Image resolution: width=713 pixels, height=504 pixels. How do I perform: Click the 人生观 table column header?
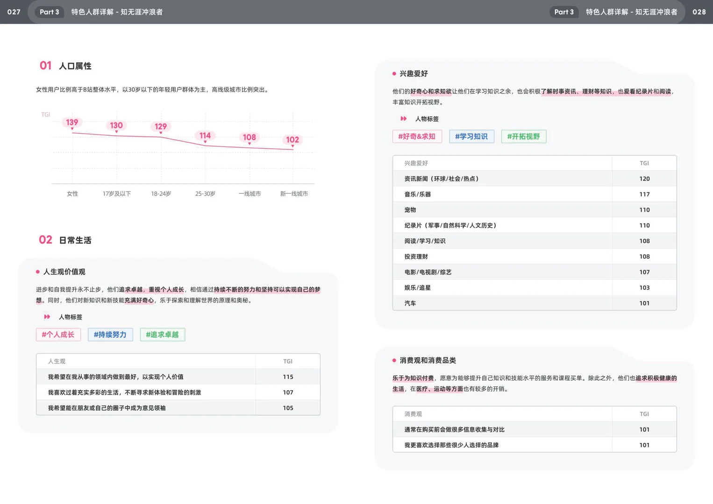(57, 361)
